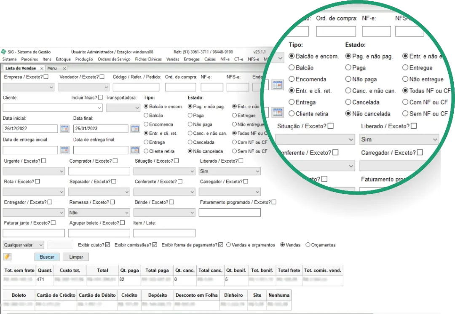Click the Código / Refer. / Pedido field
The width and height of the screenshot is (455, 314).
point(136,87)
